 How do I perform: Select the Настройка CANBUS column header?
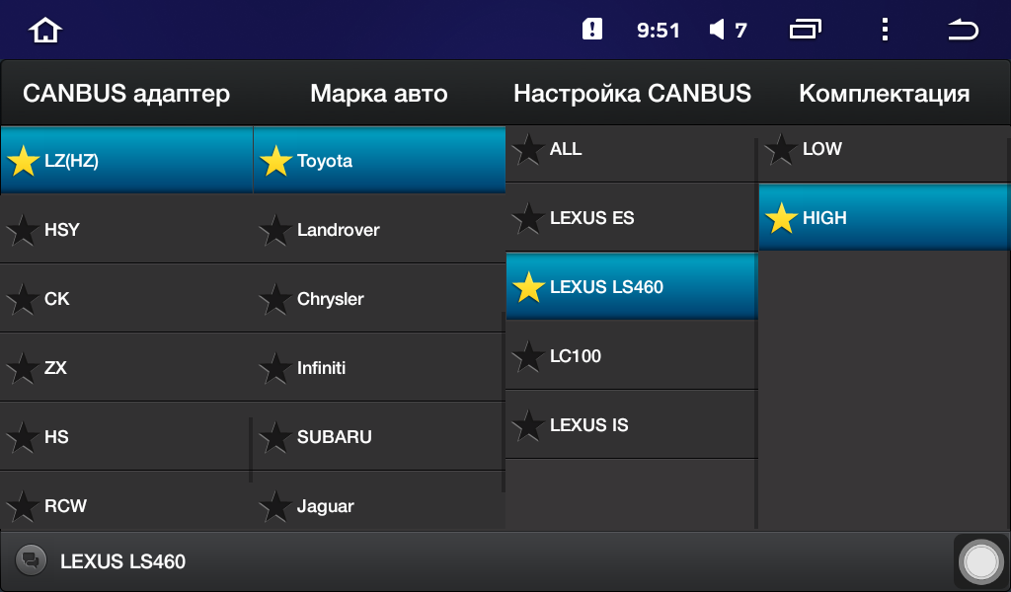coord(632,94)
